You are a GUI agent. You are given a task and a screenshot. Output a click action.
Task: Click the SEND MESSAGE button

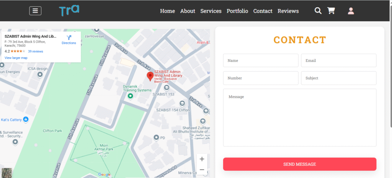(x=300, y=164)
